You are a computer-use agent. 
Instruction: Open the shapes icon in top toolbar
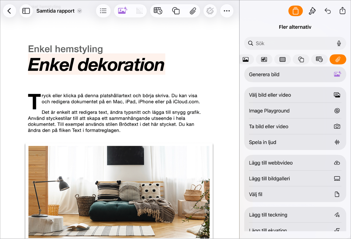pos(176,11)
